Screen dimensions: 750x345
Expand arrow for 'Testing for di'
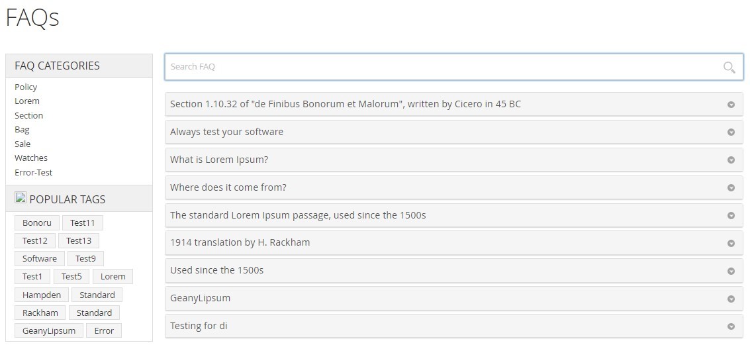coord(731,326)
